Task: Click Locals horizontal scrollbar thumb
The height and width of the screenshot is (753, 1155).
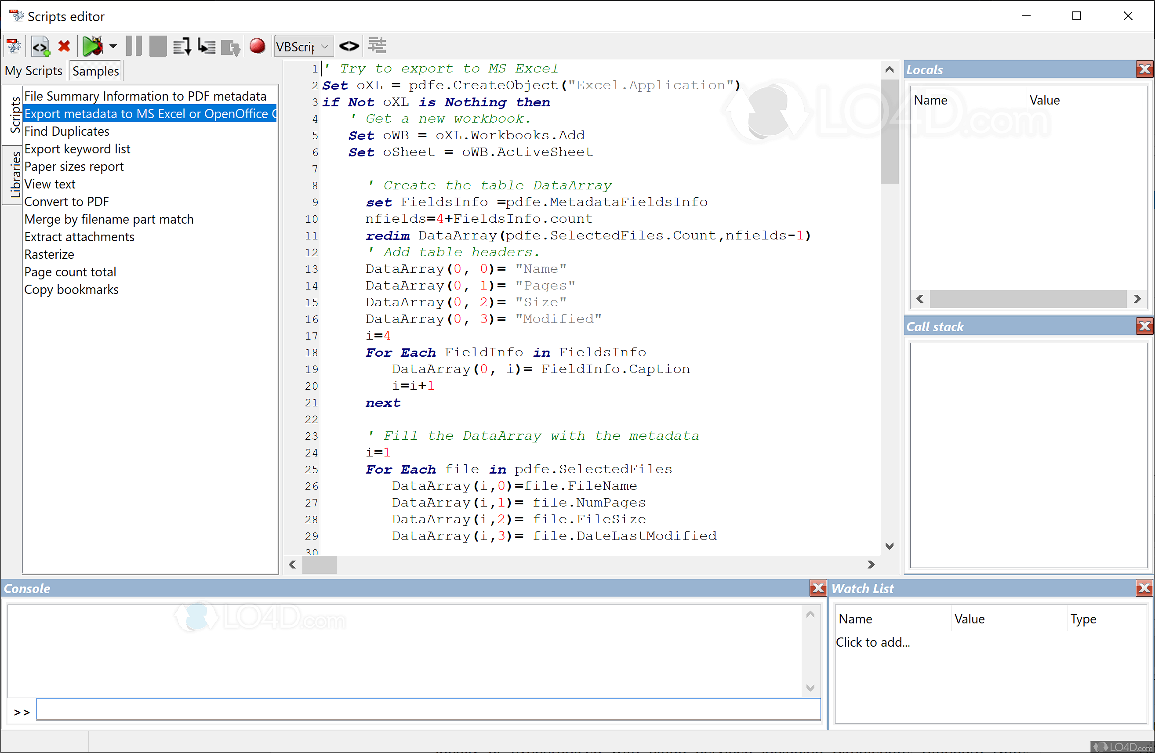Action: 1028,298
